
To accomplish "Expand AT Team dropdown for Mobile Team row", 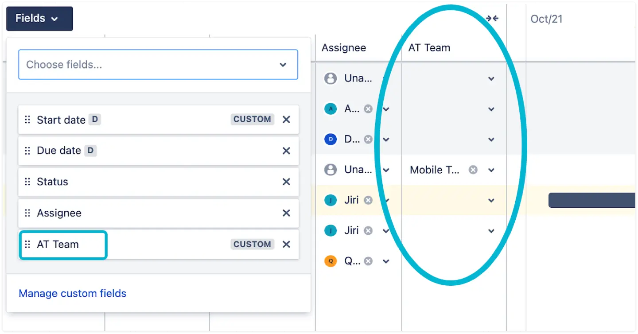I will 491,170.
